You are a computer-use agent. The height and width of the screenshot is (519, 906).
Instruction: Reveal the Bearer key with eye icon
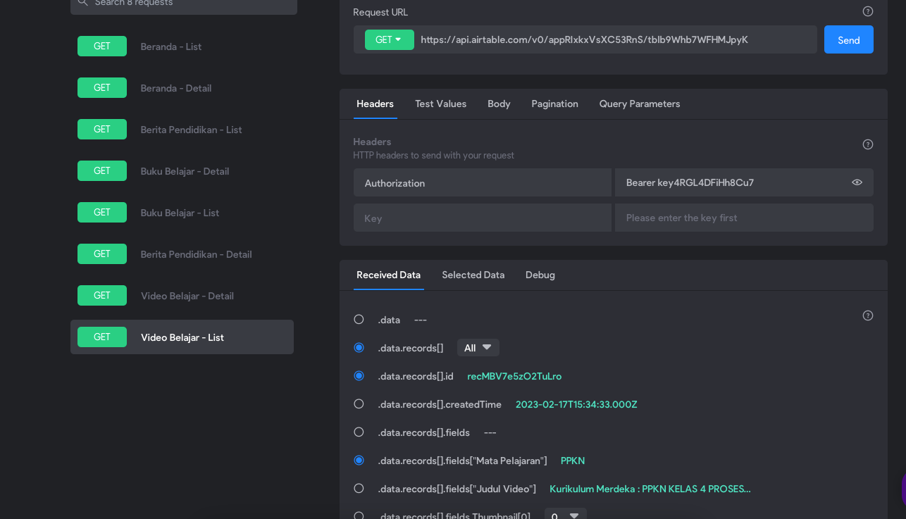click(x=857, y=182)
